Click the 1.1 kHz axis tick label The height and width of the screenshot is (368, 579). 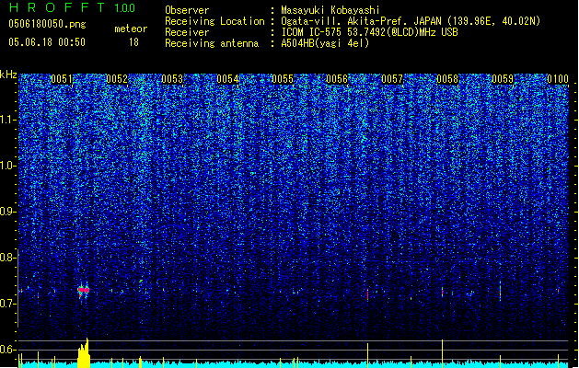coord(8,120)
